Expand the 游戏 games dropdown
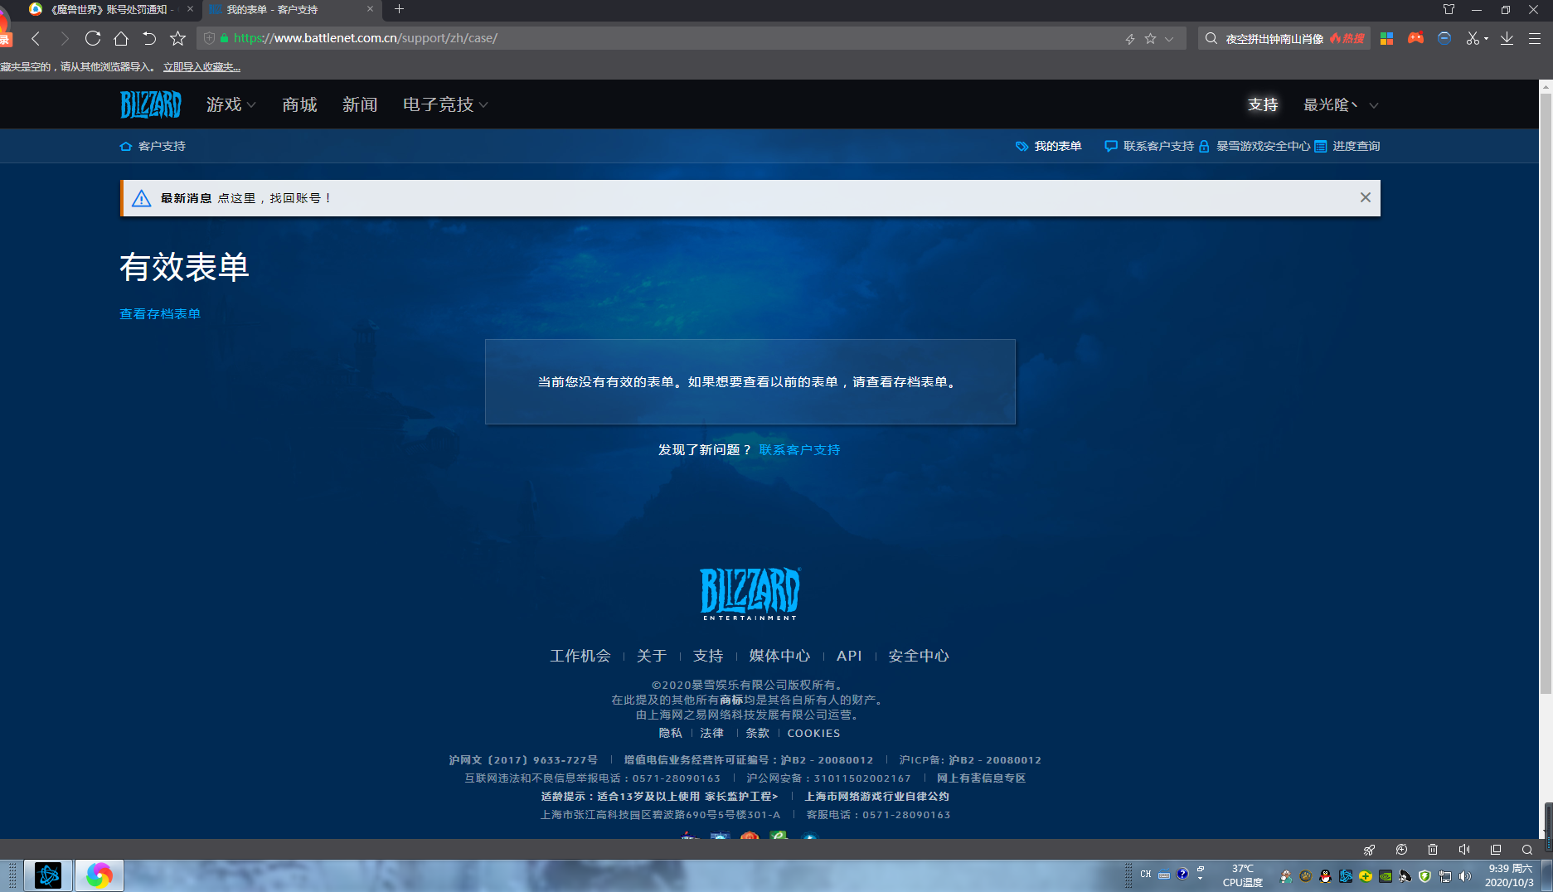 coord(231,104)
